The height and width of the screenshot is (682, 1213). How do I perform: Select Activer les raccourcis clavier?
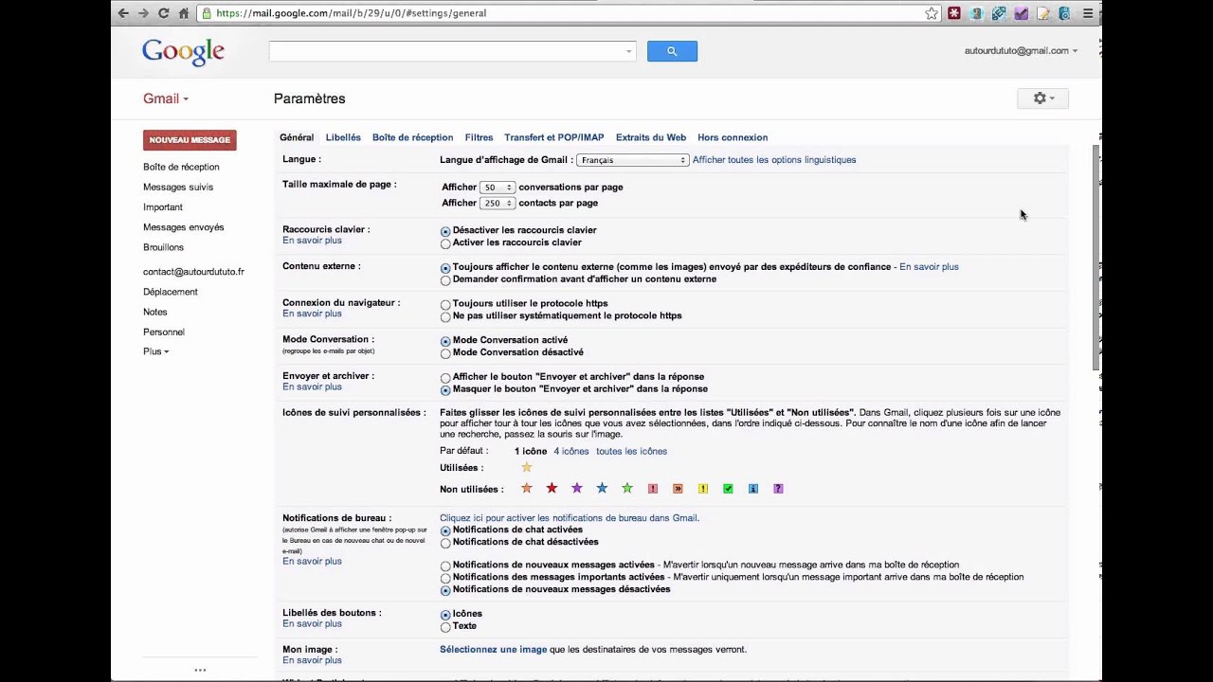[x=445, y=243]
